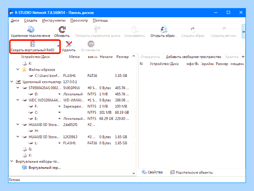Open the Просмотр menu
Screen dimensions: 254x191
click(79, 20)
